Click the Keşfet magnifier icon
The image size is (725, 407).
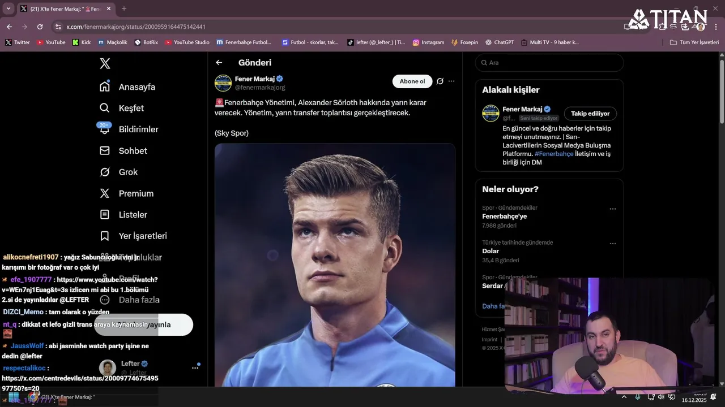click(105, 108)
